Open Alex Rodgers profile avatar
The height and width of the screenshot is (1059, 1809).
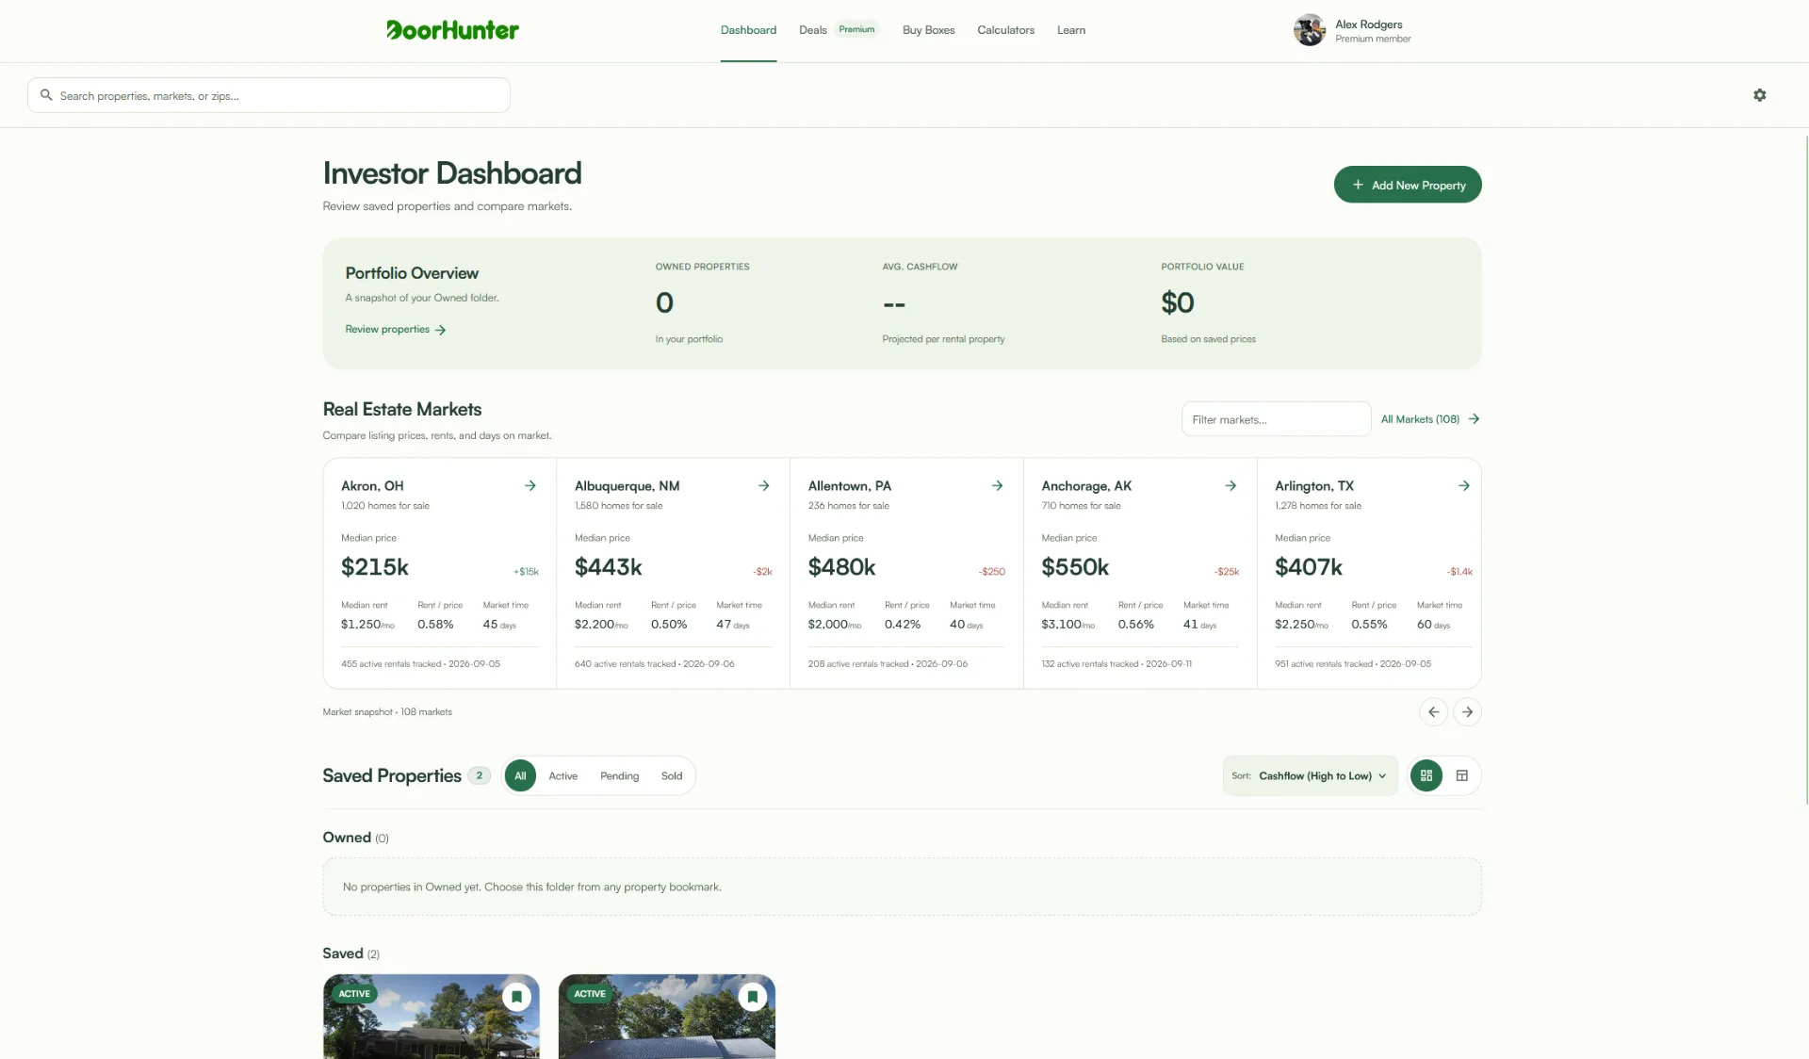click(x=1309, y=30)
